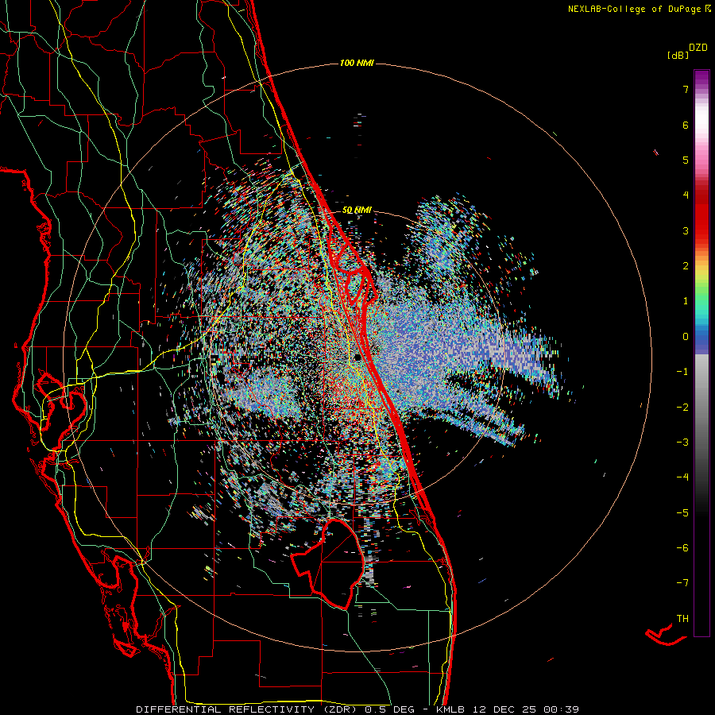Click the -1 value on color scale
Image resolution: width=715 pixels, height=715 pixels.
(x=682, y=372)
